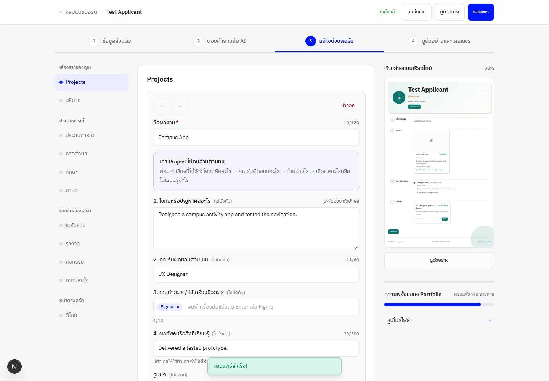This screenshot has height=381, width=549.
Task: Open ภาษา section in sidebar
Action: pos(91,190)
